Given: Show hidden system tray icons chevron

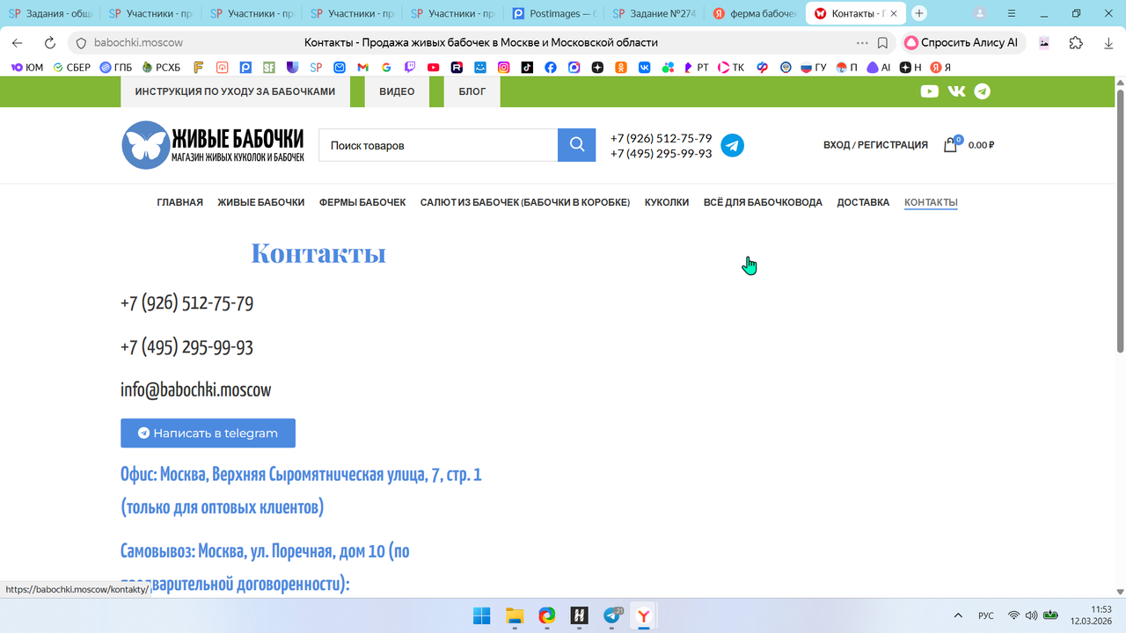Looking at the screenshot, I should click(958, 616).
